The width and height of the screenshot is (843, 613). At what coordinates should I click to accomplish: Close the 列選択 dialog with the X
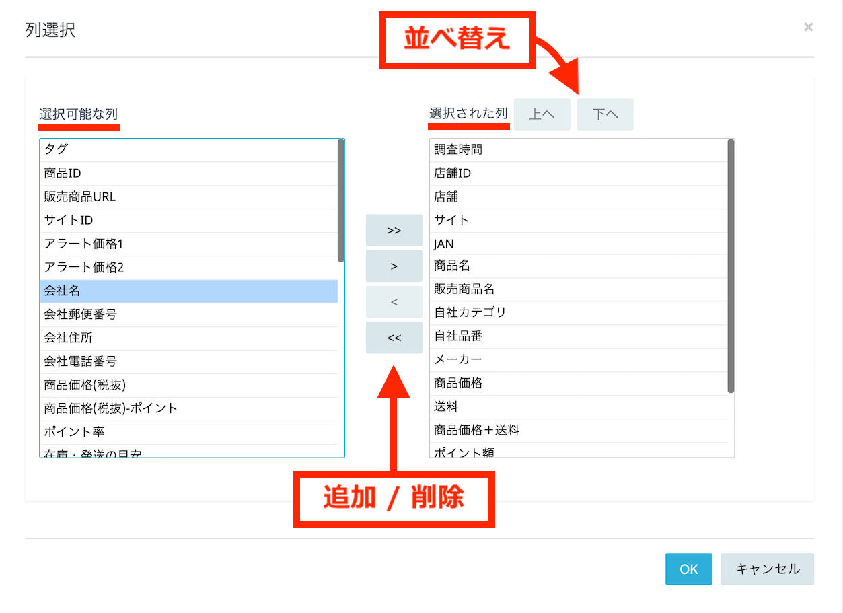808,27
